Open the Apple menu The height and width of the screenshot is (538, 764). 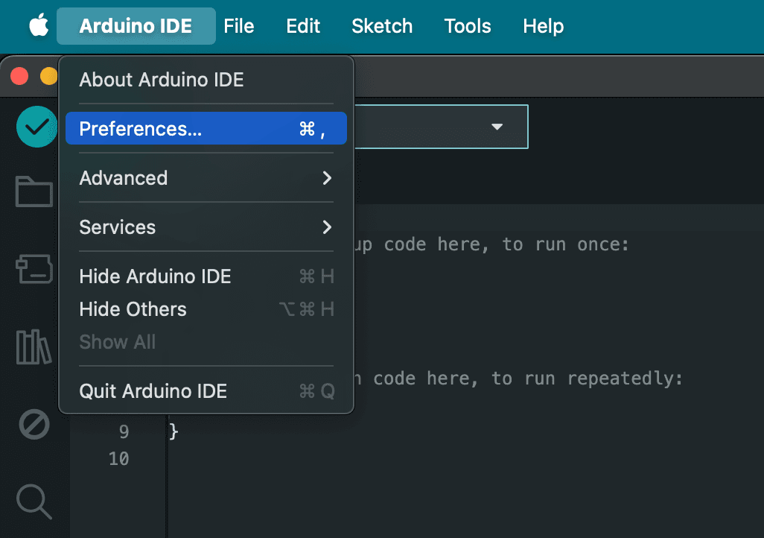click(x=39, y=25)
